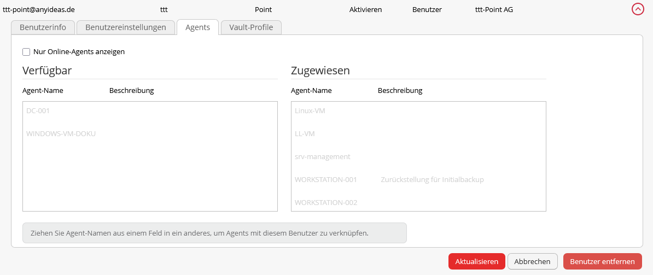This screenshot has width=653, height=275.
Task: Choose srv-management in assigned list
Action: (x=322, y=157)
